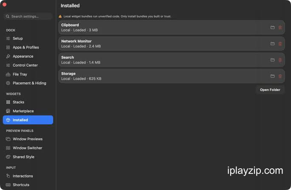Reveal Clipboard widget folder icon

pos(272,28)
